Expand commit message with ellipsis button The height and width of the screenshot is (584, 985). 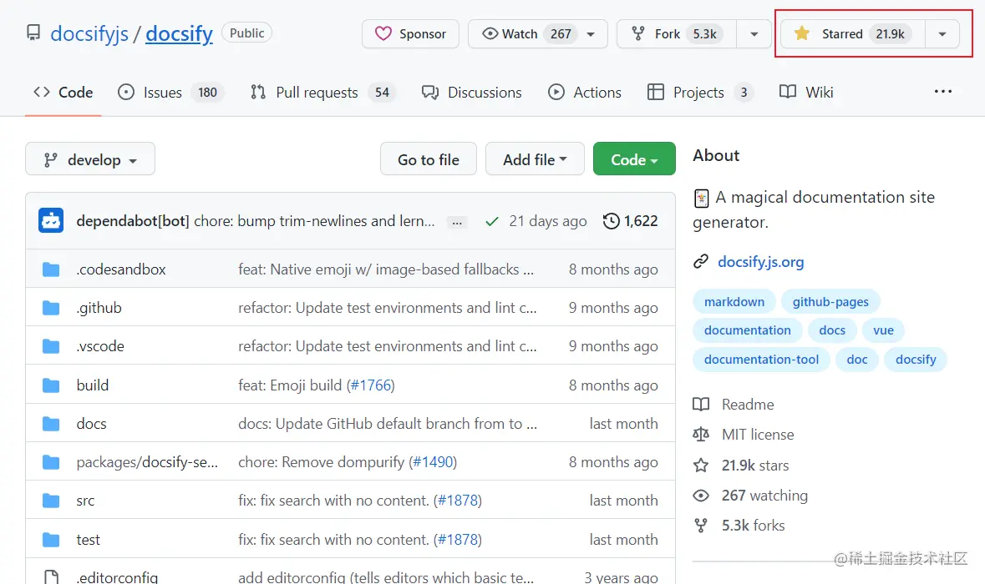(457, 222)
